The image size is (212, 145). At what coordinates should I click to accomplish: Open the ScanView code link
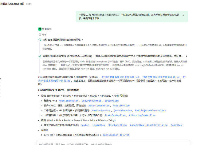(176, 125)
